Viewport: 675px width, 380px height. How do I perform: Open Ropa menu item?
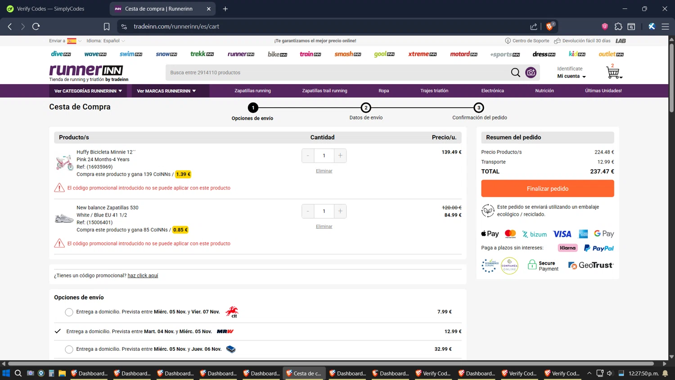(384, 91)
